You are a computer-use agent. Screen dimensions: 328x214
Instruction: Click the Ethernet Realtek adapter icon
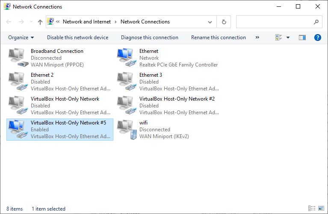click(x=126, y=58)
